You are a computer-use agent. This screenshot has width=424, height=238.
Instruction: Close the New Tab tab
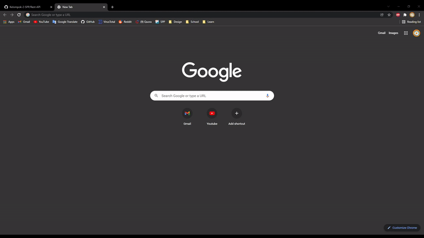click(104, 7)
